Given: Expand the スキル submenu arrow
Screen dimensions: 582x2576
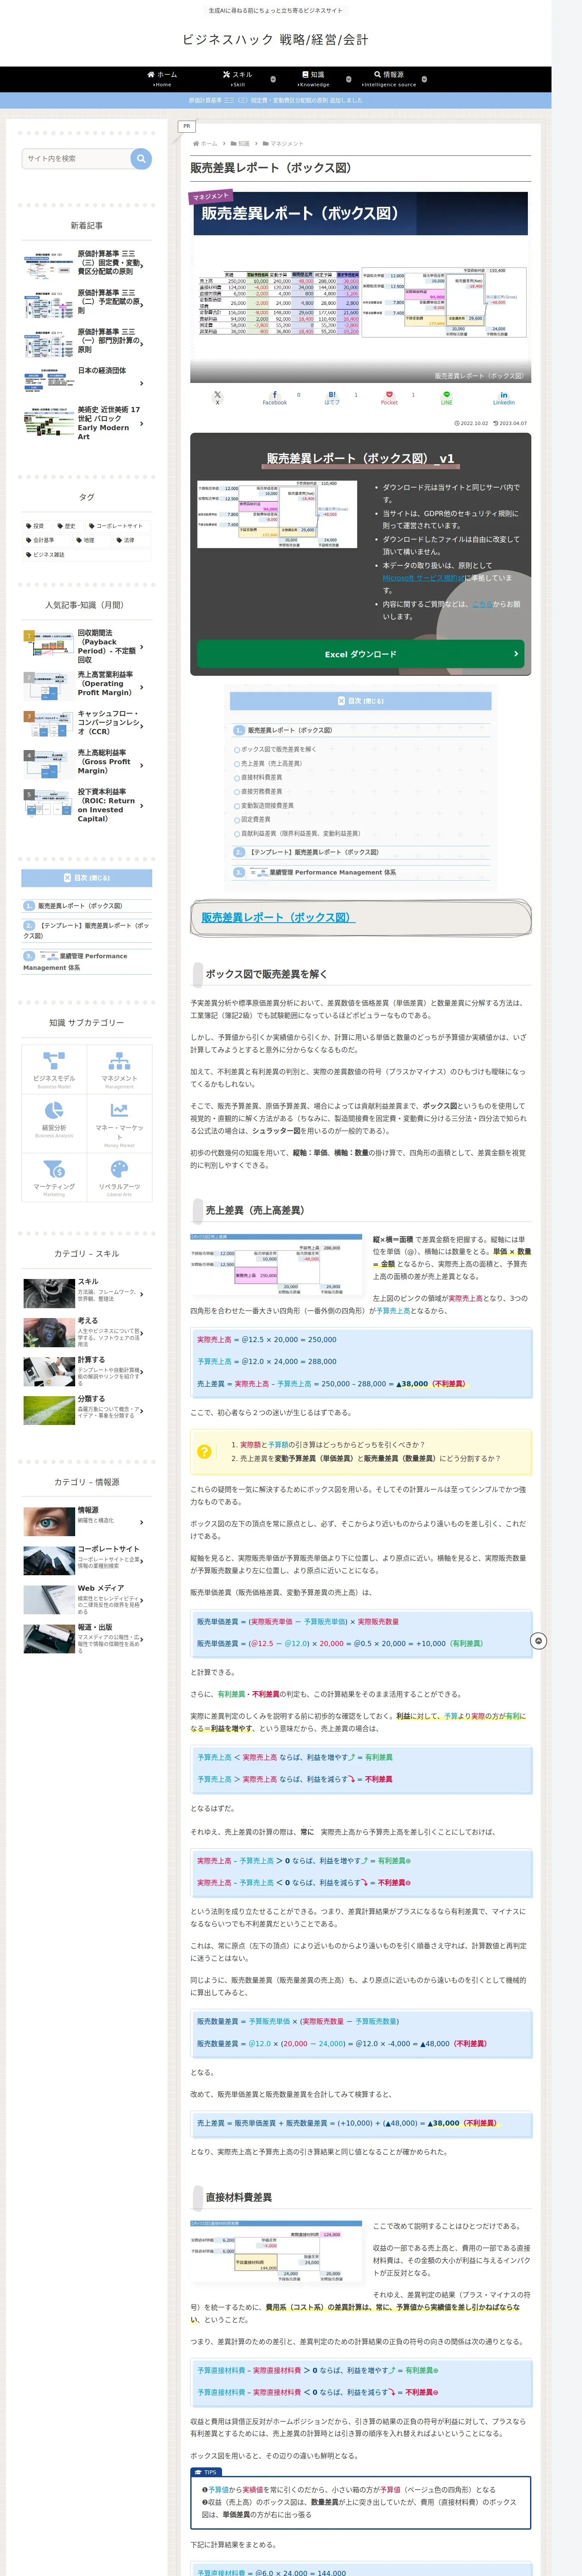Looking at the screenshot, I should [x=273, y=79].
